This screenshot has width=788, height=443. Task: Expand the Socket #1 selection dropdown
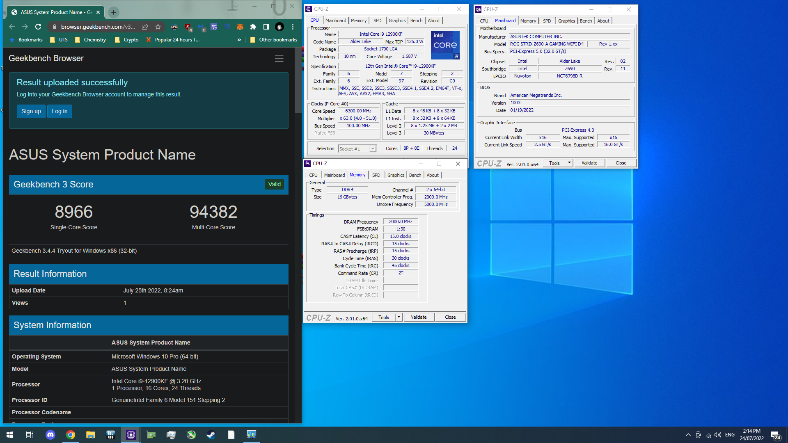pos(373,149)
